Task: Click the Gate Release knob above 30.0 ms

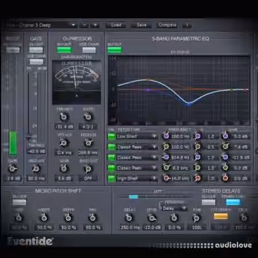Action: [36, 169]
